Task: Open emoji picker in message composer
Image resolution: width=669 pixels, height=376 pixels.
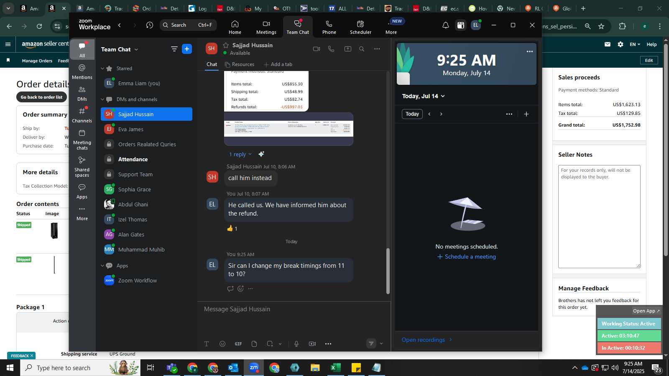Action: tap(222, 344)
